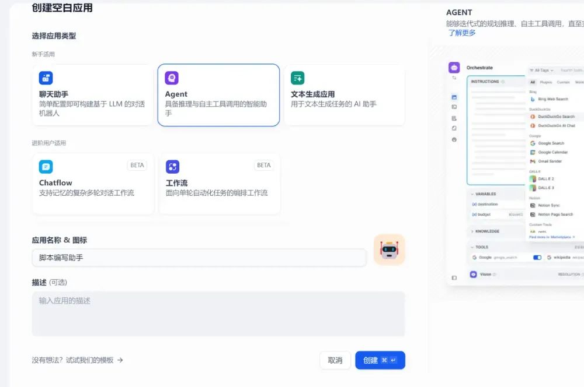This screenshot has width=584, height=387.
Task: Click Google Search icon in tool list
Action: [x=533, y=143]
